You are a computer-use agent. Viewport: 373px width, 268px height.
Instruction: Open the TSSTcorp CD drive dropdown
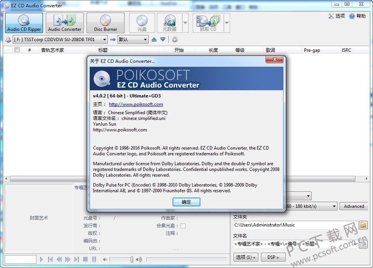click(x=60, y=40)
